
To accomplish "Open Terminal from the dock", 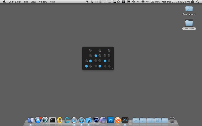I will coord(53,120).
